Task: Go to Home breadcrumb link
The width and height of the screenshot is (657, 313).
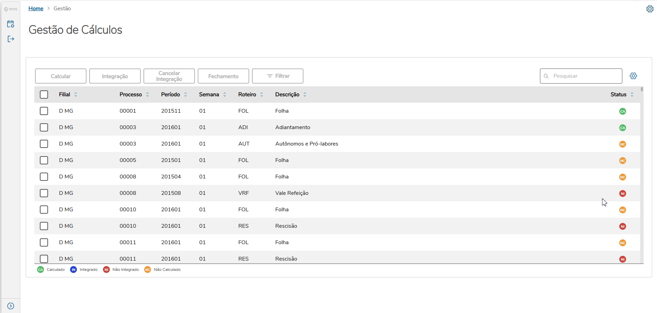Action: click(36, 9)
